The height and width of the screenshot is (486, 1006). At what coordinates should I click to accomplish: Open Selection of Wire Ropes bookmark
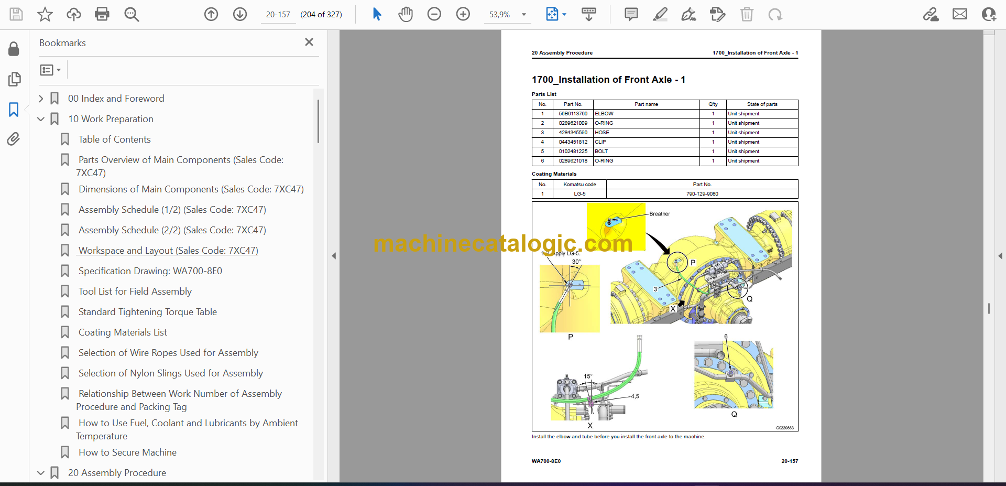[x=168, y=353]
